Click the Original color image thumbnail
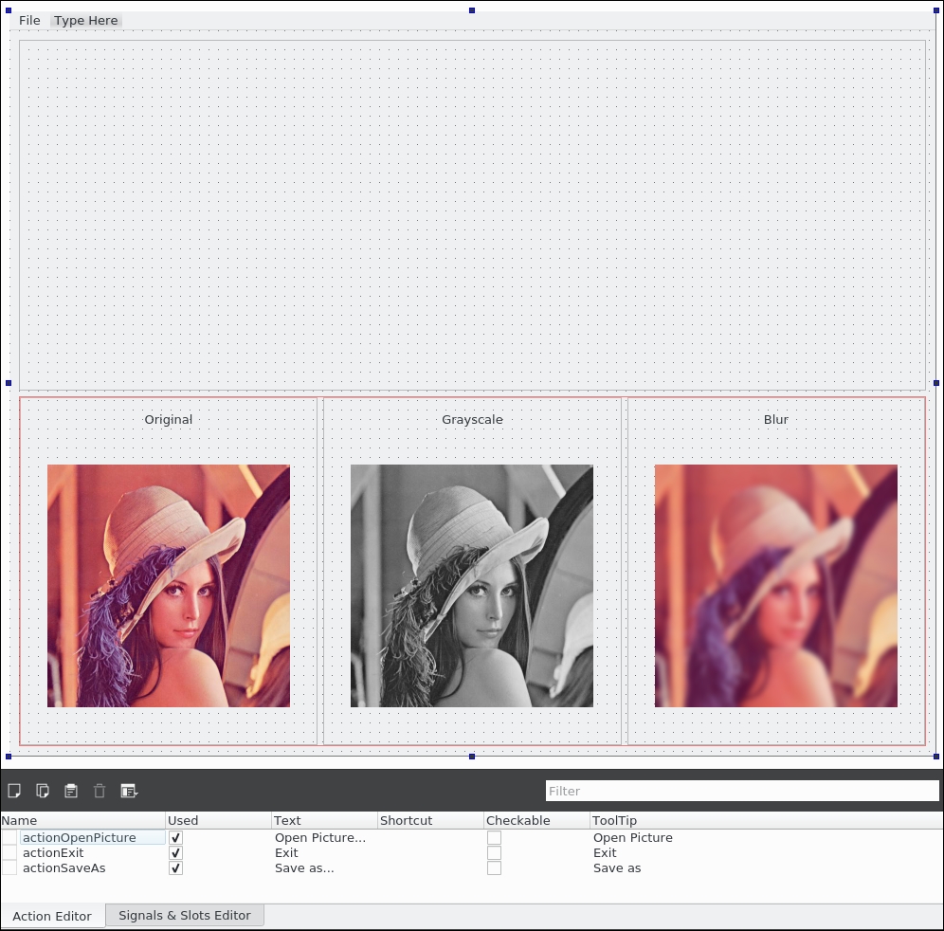Image resolution: width=944 pixels, height=931 pixels. click(x=169, y=585)
